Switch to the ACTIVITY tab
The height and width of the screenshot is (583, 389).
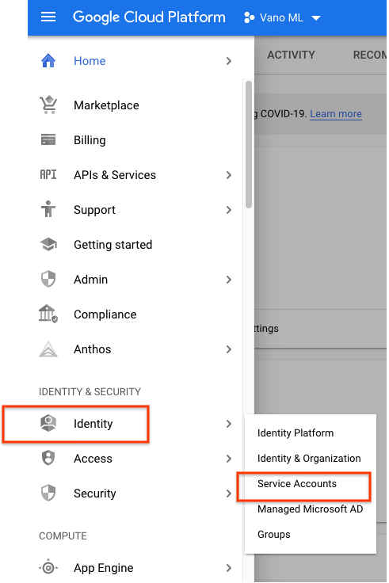[x=291, y=55]
